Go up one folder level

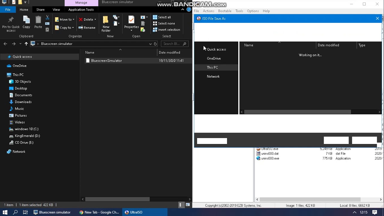[x=26, y=44]
